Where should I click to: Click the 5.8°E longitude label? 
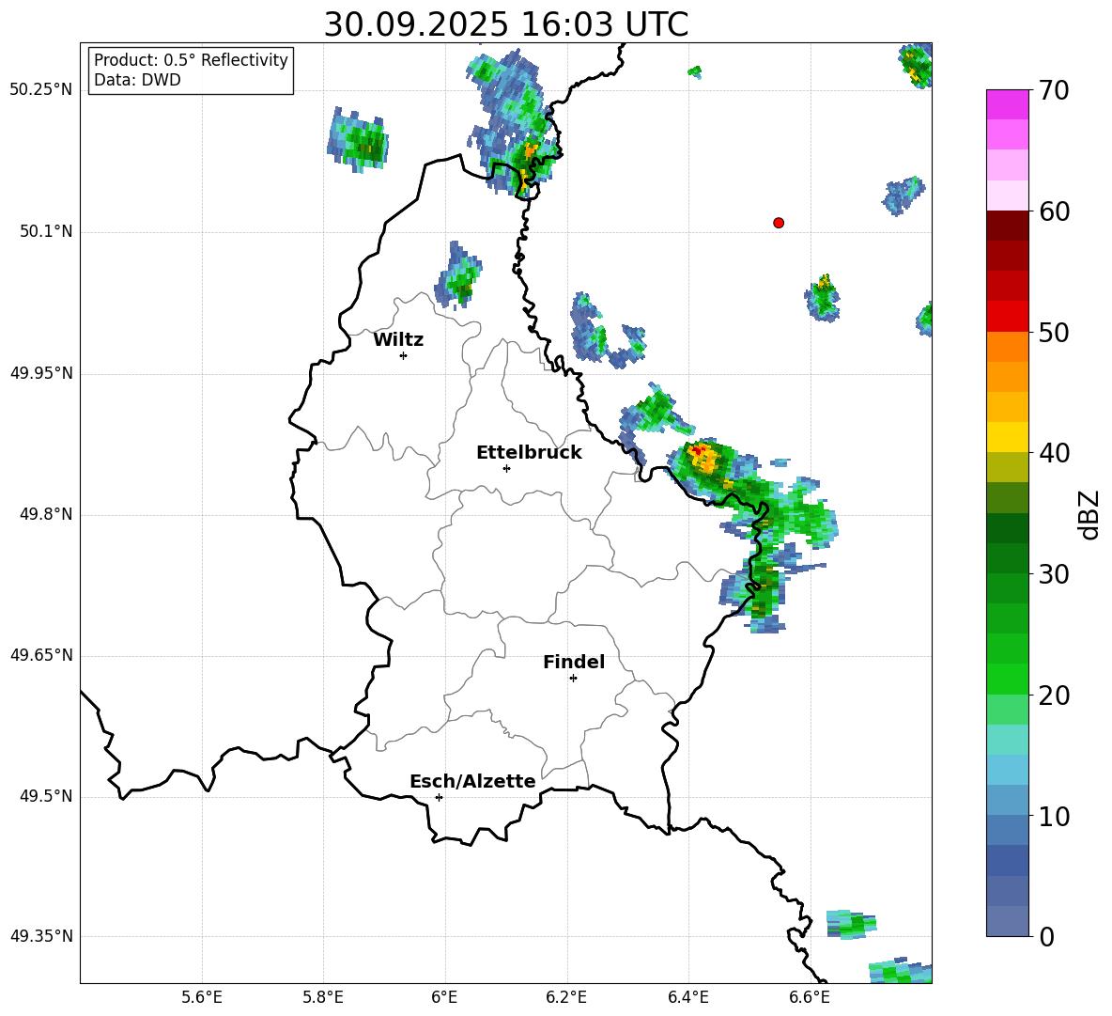[x=323, y=997]
